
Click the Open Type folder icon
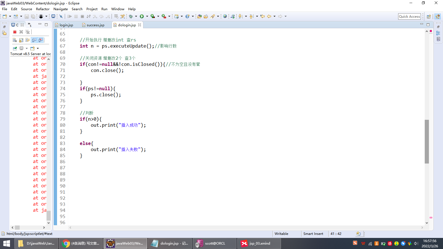click(199, 16)
